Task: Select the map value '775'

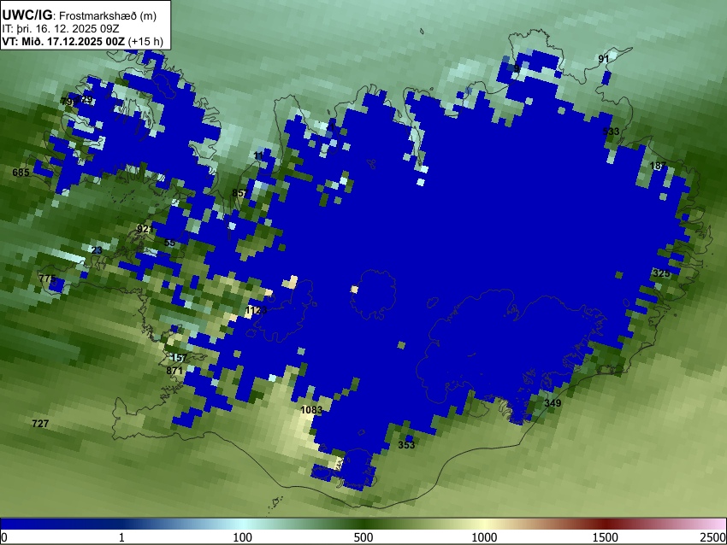Action: [x=47, y=278]
